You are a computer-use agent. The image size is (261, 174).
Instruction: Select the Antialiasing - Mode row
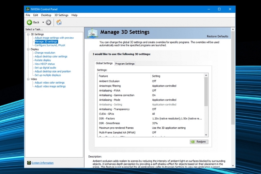[x=151, y=100]
